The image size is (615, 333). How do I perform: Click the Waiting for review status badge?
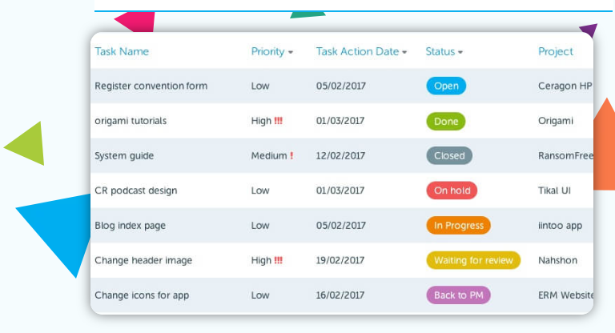click(473, 260)
